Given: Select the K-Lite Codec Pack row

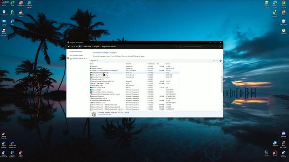Looking at the screenshot, I should (134, 83).
